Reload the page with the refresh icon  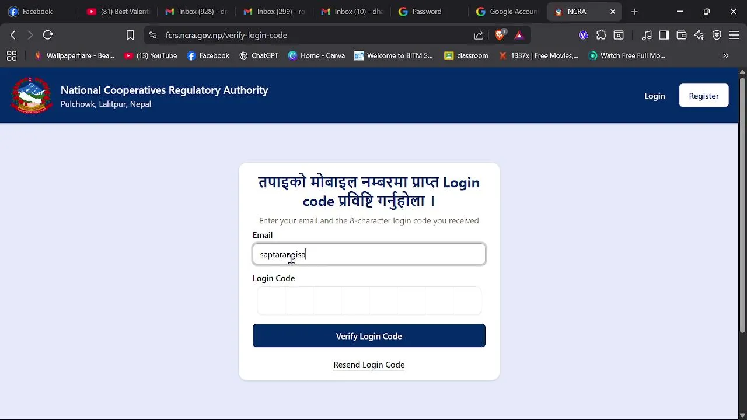48,35
